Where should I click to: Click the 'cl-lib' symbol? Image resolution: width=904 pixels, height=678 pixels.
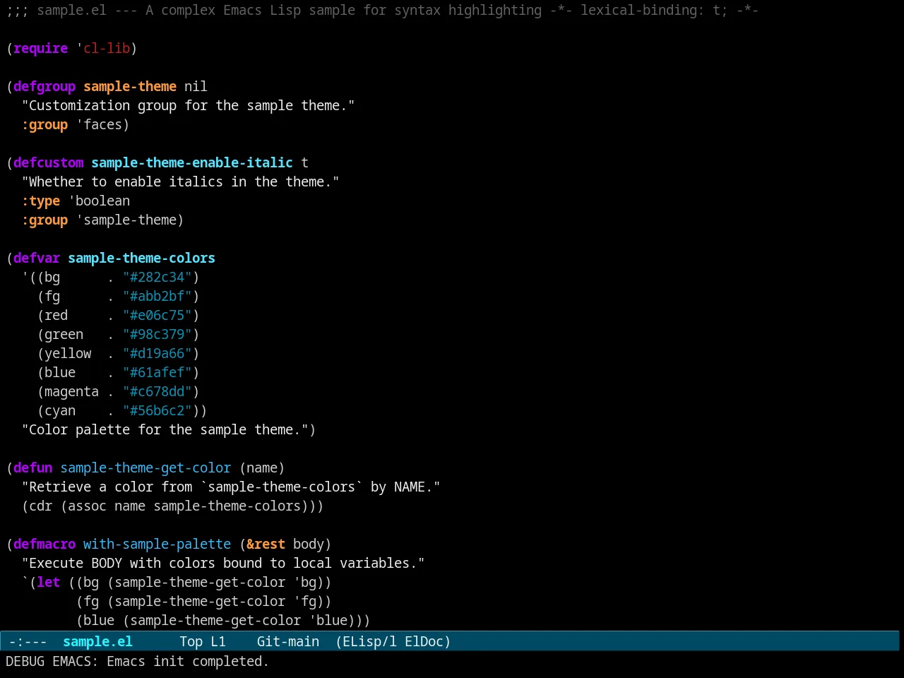(107, 48)
